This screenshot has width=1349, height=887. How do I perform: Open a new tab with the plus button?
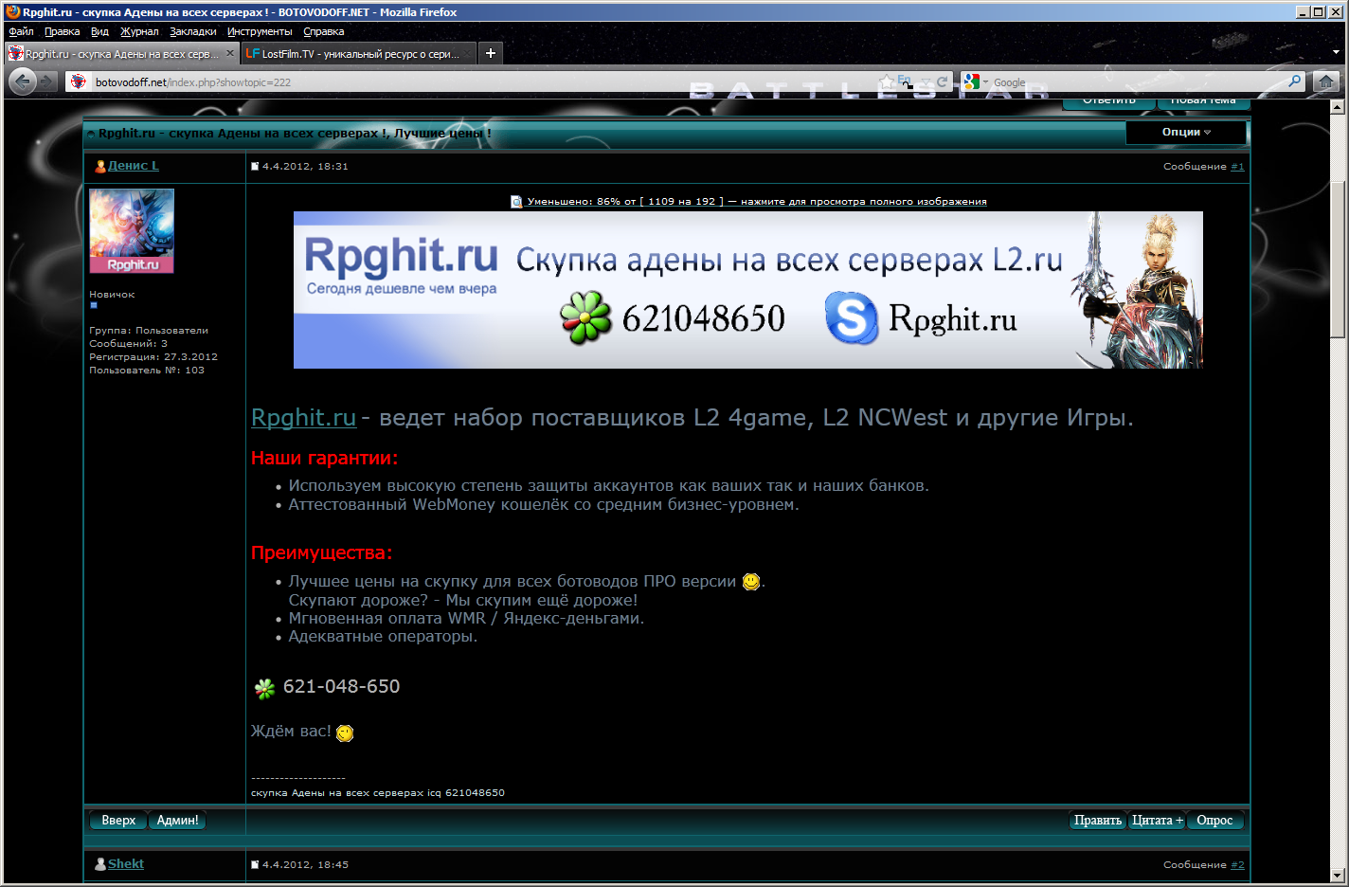point(490,53)
